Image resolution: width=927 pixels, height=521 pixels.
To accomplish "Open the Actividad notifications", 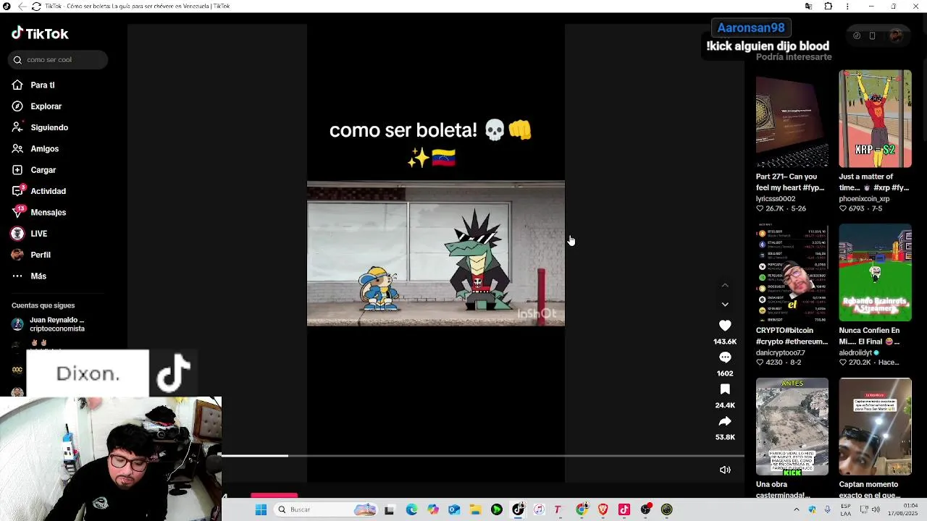I will pos(48,191).
